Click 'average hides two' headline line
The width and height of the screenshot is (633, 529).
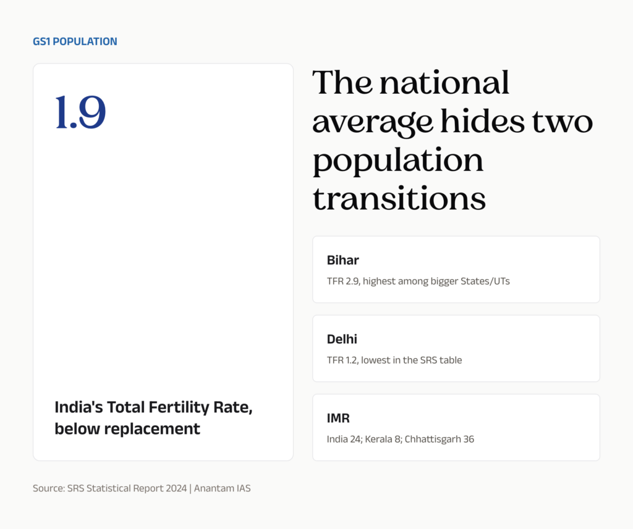click(452, 122)
